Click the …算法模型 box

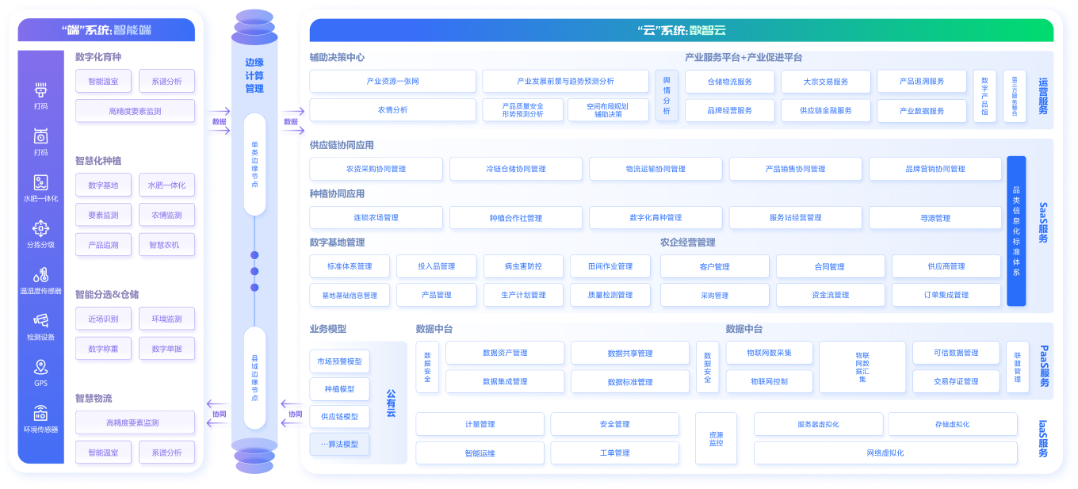pos(339,444)
